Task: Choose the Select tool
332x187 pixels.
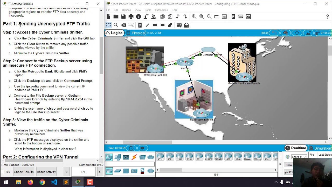Action: click(108, 25)
